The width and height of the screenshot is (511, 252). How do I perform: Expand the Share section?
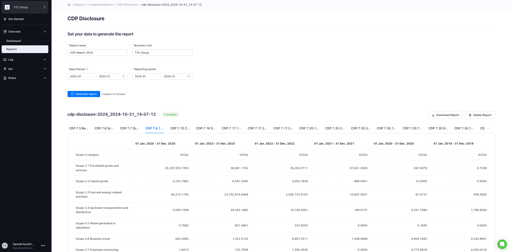pos(45,78)
